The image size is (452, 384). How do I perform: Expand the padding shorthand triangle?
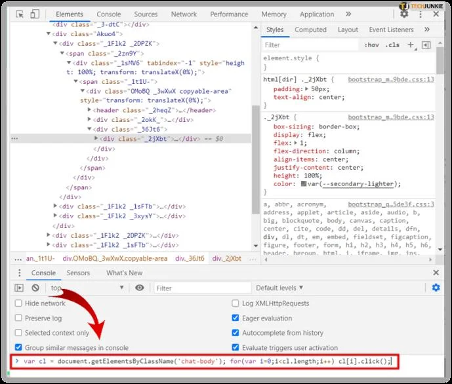307,88
